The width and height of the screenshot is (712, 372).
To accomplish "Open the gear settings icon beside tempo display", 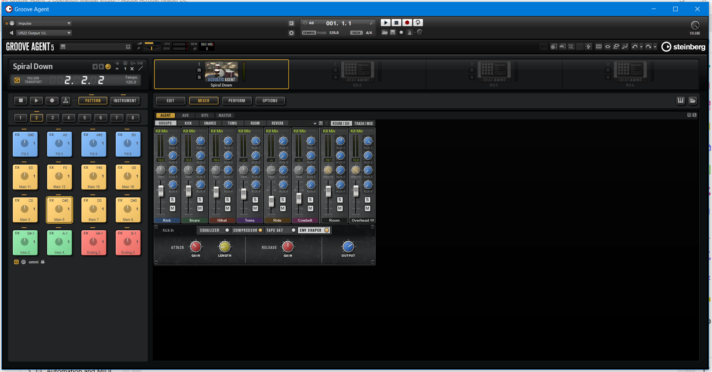I will [x=291, y=33].
